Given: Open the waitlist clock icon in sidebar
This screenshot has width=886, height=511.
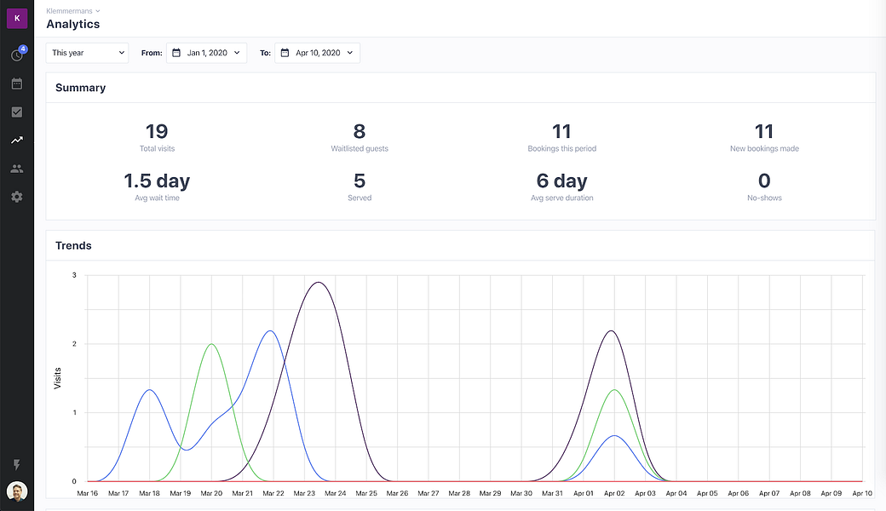Looking at the screenshot, I should [16, 55].
